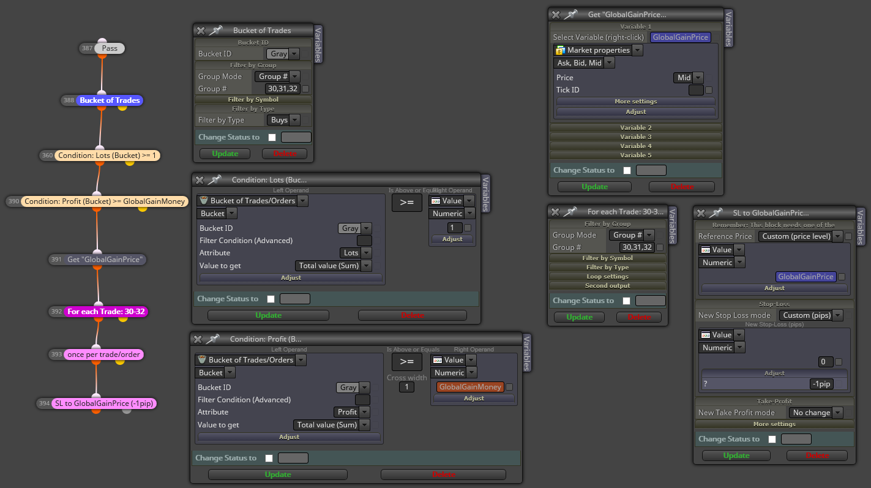
Task: Expand Loop settings in For each Trade
Action: 607,277
